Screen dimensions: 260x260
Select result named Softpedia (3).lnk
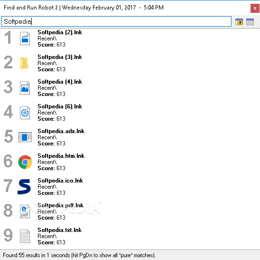click(x=60, y=57)
